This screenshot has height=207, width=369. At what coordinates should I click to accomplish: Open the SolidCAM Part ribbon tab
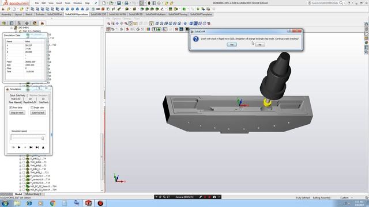click(55, 14)
